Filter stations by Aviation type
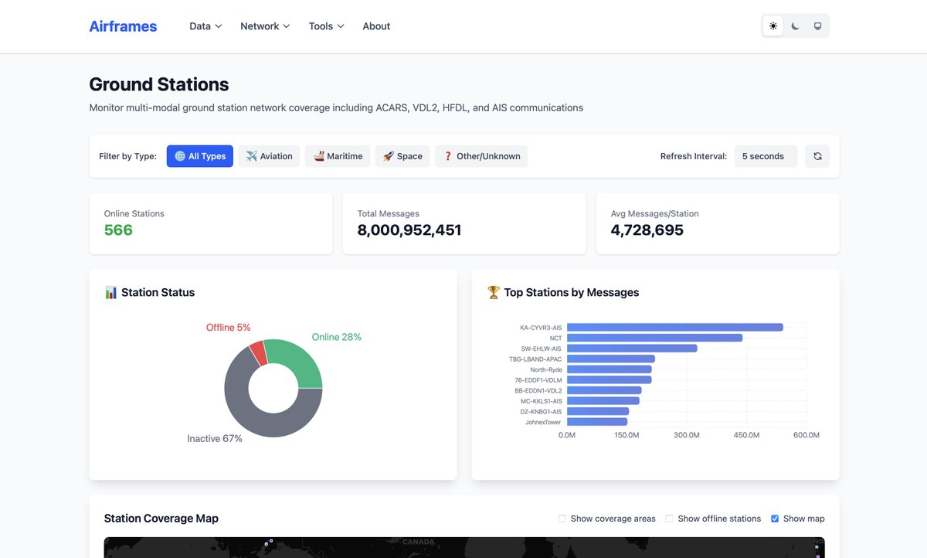 [269, 156]
